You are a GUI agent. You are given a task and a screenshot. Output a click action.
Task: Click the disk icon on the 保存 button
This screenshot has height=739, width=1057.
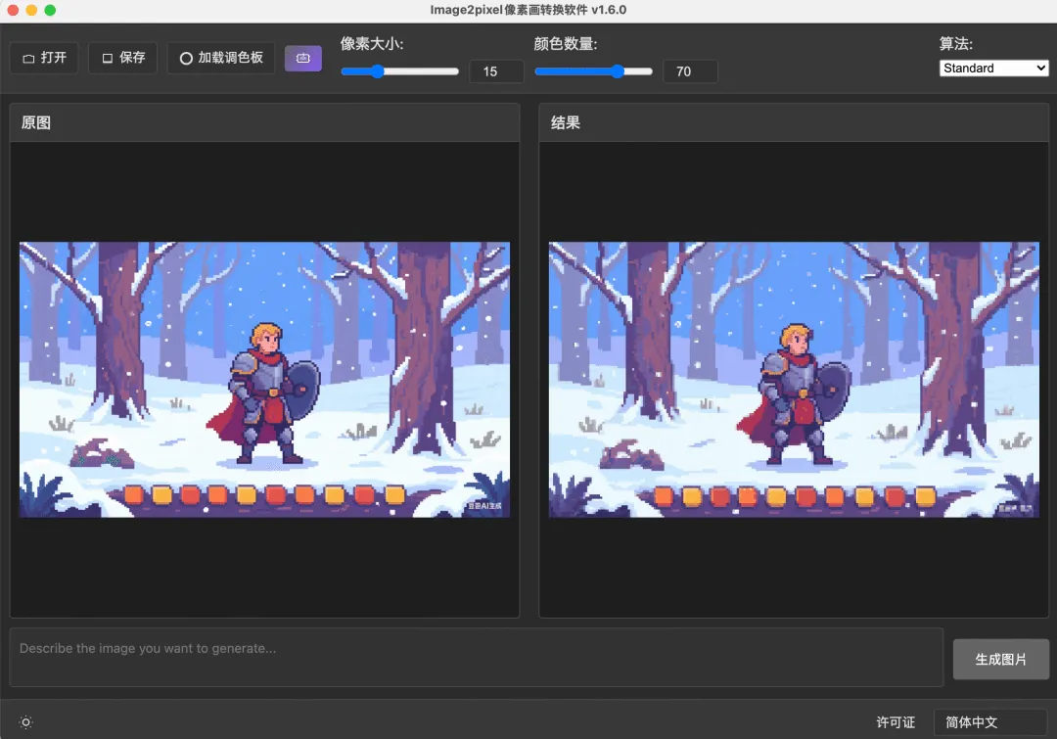coord(108,59)
